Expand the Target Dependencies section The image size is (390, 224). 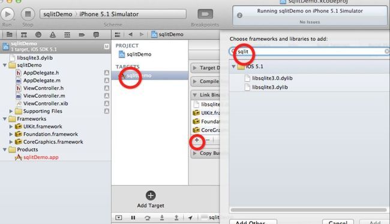[x=195, y=68]
